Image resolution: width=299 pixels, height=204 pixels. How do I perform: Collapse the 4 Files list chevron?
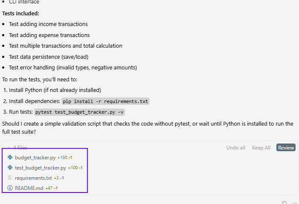(x=8, y=148)
